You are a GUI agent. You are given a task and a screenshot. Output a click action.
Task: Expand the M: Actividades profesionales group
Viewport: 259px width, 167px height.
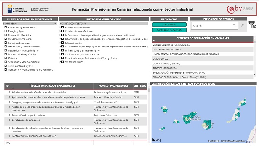60,58
